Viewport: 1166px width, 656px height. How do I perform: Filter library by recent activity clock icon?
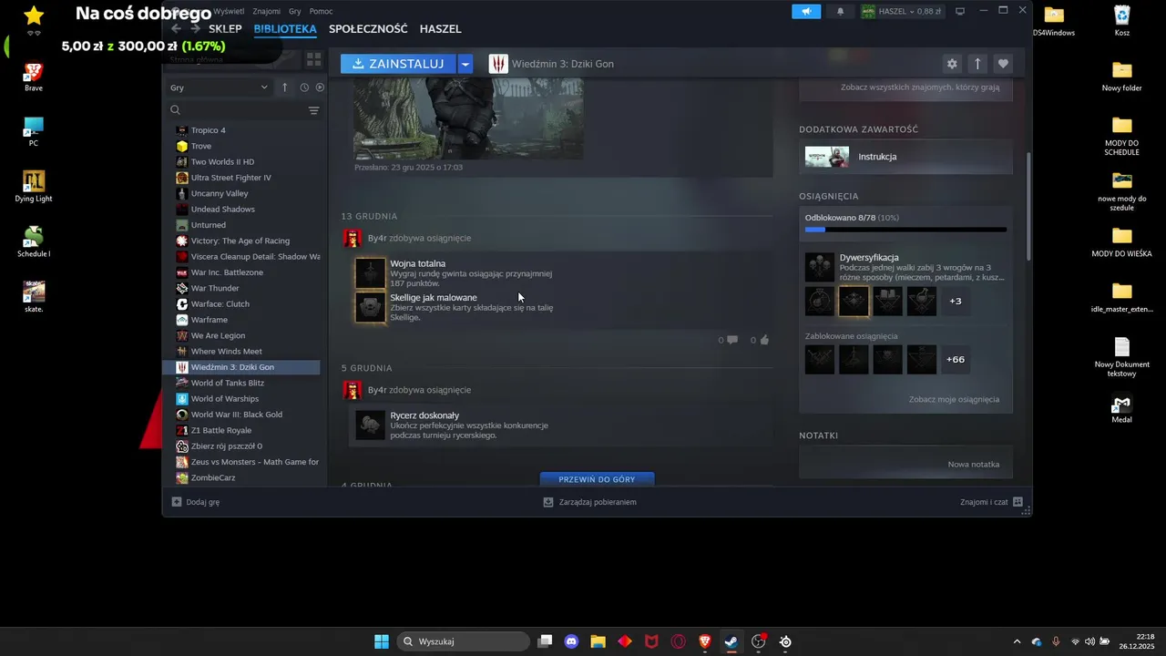tap(304, 87)
